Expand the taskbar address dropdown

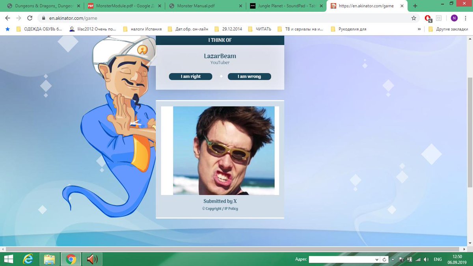pyautogui.click(x=377, y=259)
